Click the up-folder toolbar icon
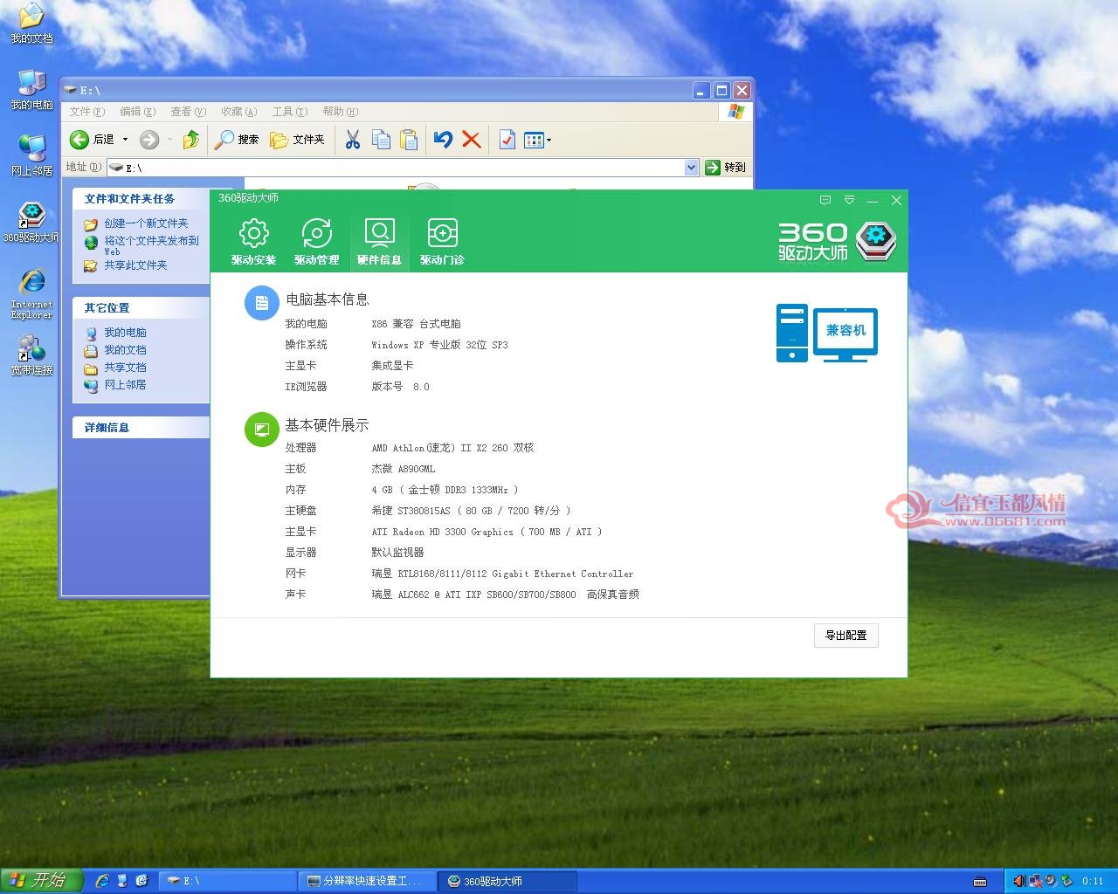This screenshot has width=1118, height=894. 190,140
